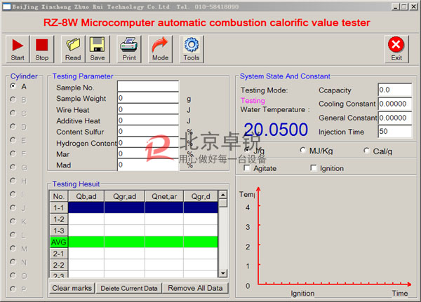The image size is (421, 302).
Task: Select cylinder F radio button
Action: tap(13, 153)
